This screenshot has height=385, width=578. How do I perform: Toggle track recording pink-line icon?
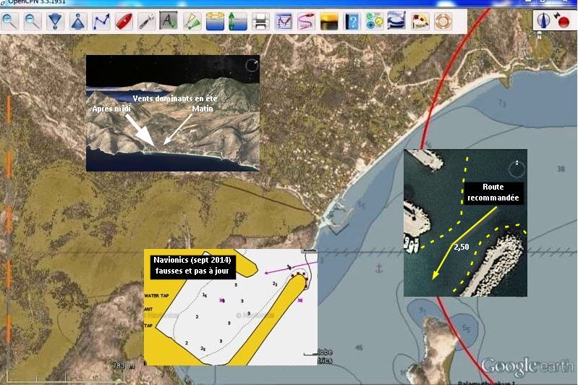[306, 22]
